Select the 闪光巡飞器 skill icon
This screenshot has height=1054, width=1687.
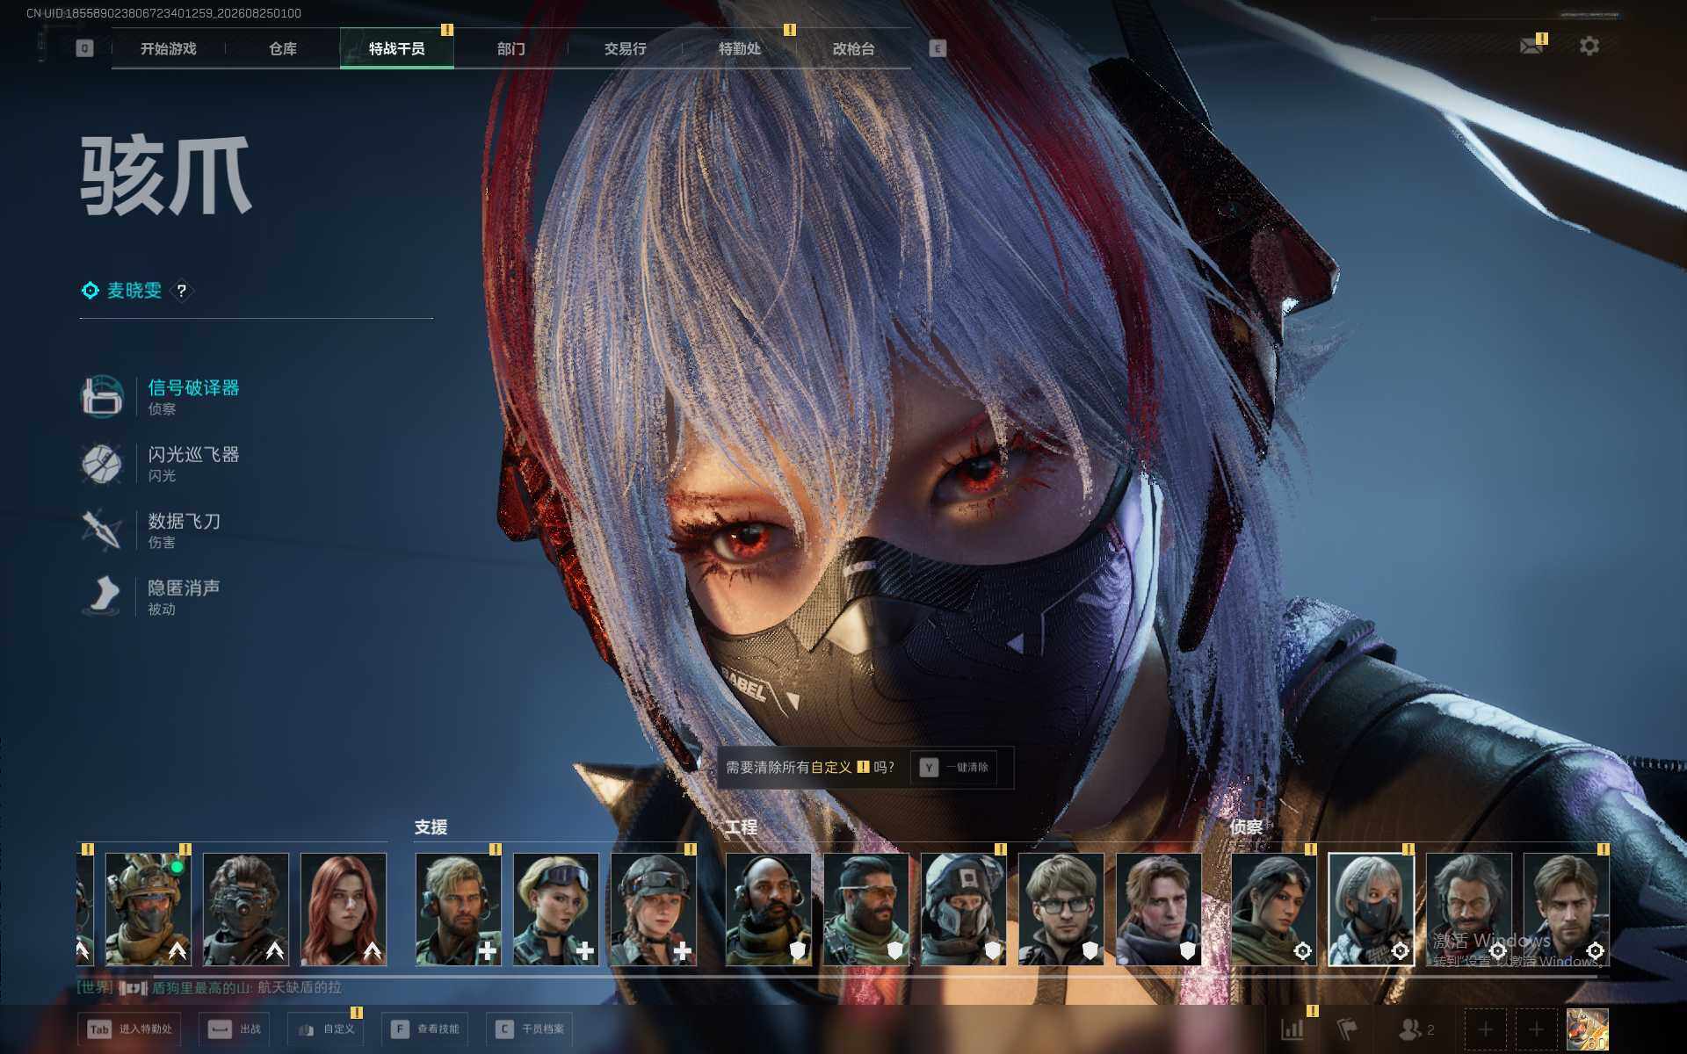click(102, 463)
